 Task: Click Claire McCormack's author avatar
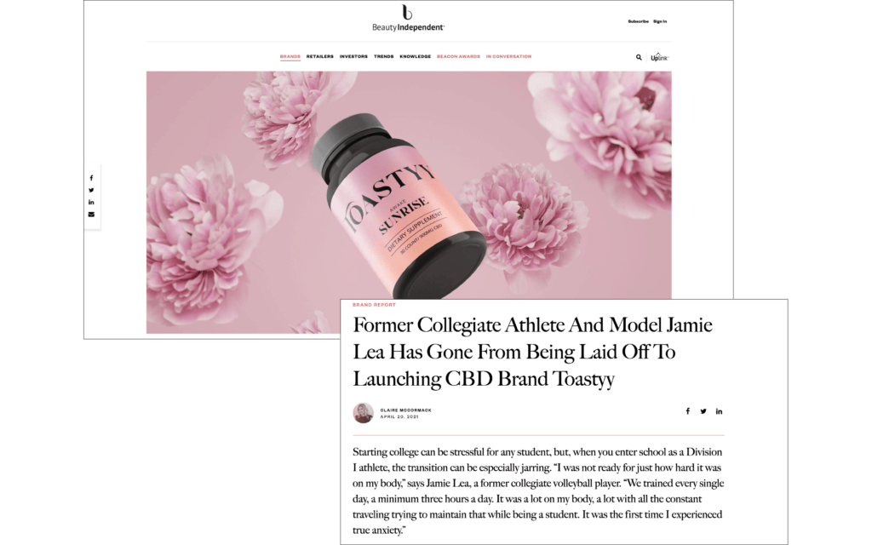click(363, 413)
